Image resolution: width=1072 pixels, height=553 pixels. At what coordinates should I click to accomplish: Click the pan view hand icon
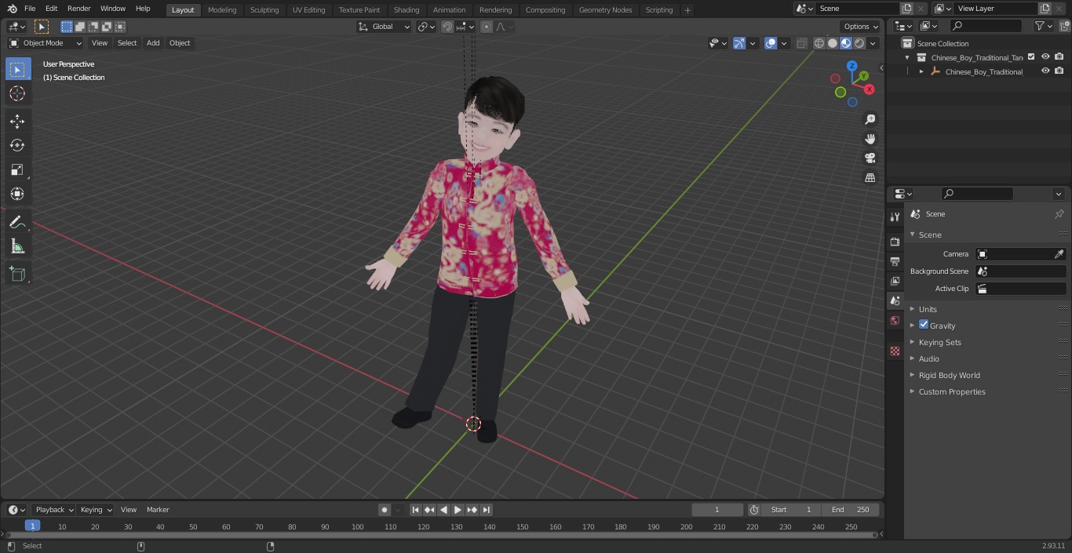[870, 139]
